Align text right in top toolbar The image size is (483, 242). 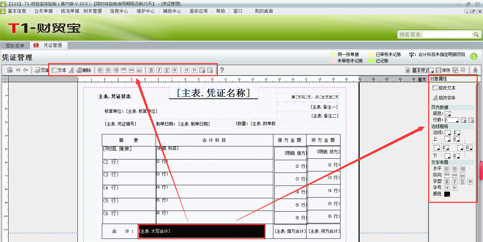pos(116,70)
